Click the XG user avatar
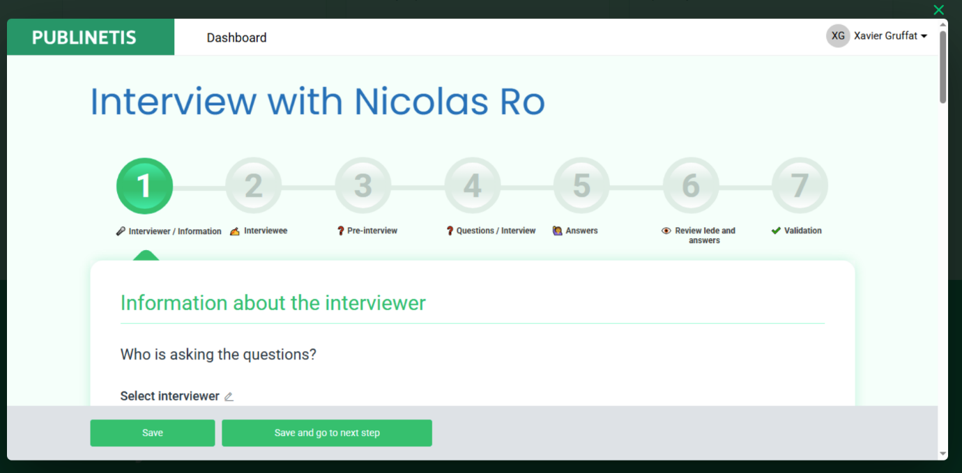Viewport: 962px width, 473px height. tap(838, 36)
